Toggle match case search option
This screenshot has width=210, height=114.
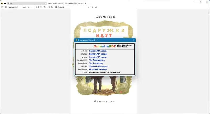[x=96, y=7]
